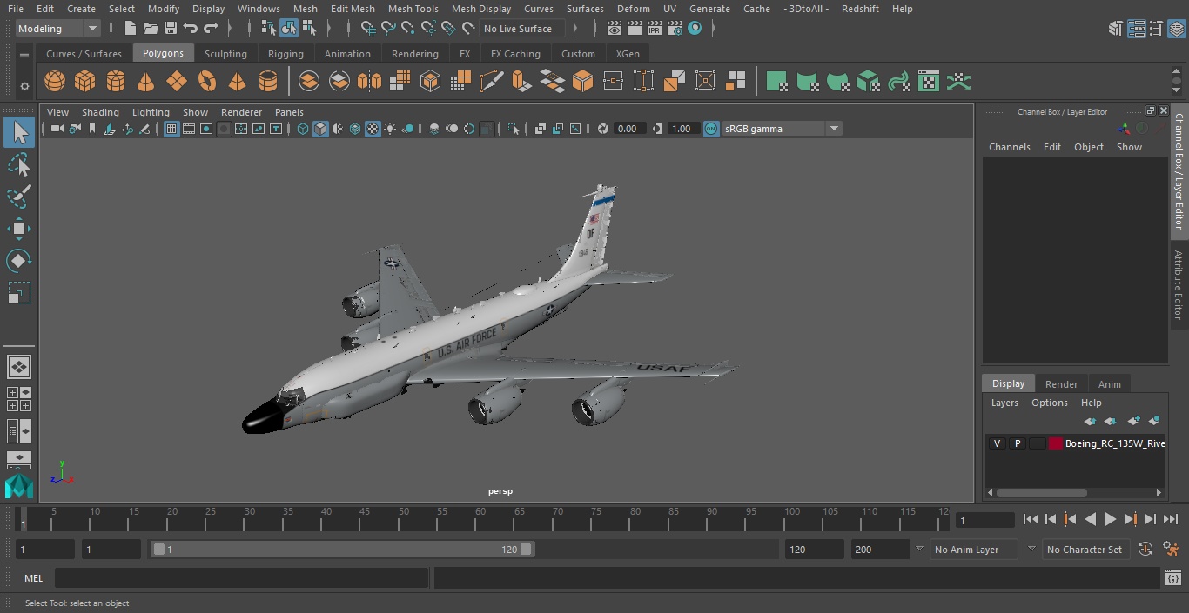Go to the end of playback range

pyautogui.click(x=1171, y=519)
